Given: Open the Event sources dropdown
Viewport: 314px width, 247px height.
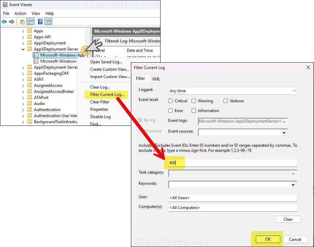Looking at the screenshot, I should click(284, 133).
